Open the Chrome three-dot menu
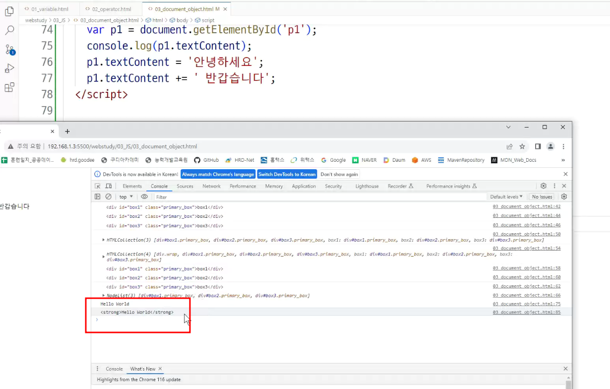Viewport: 610px width, 389px height. coord(563,146)
